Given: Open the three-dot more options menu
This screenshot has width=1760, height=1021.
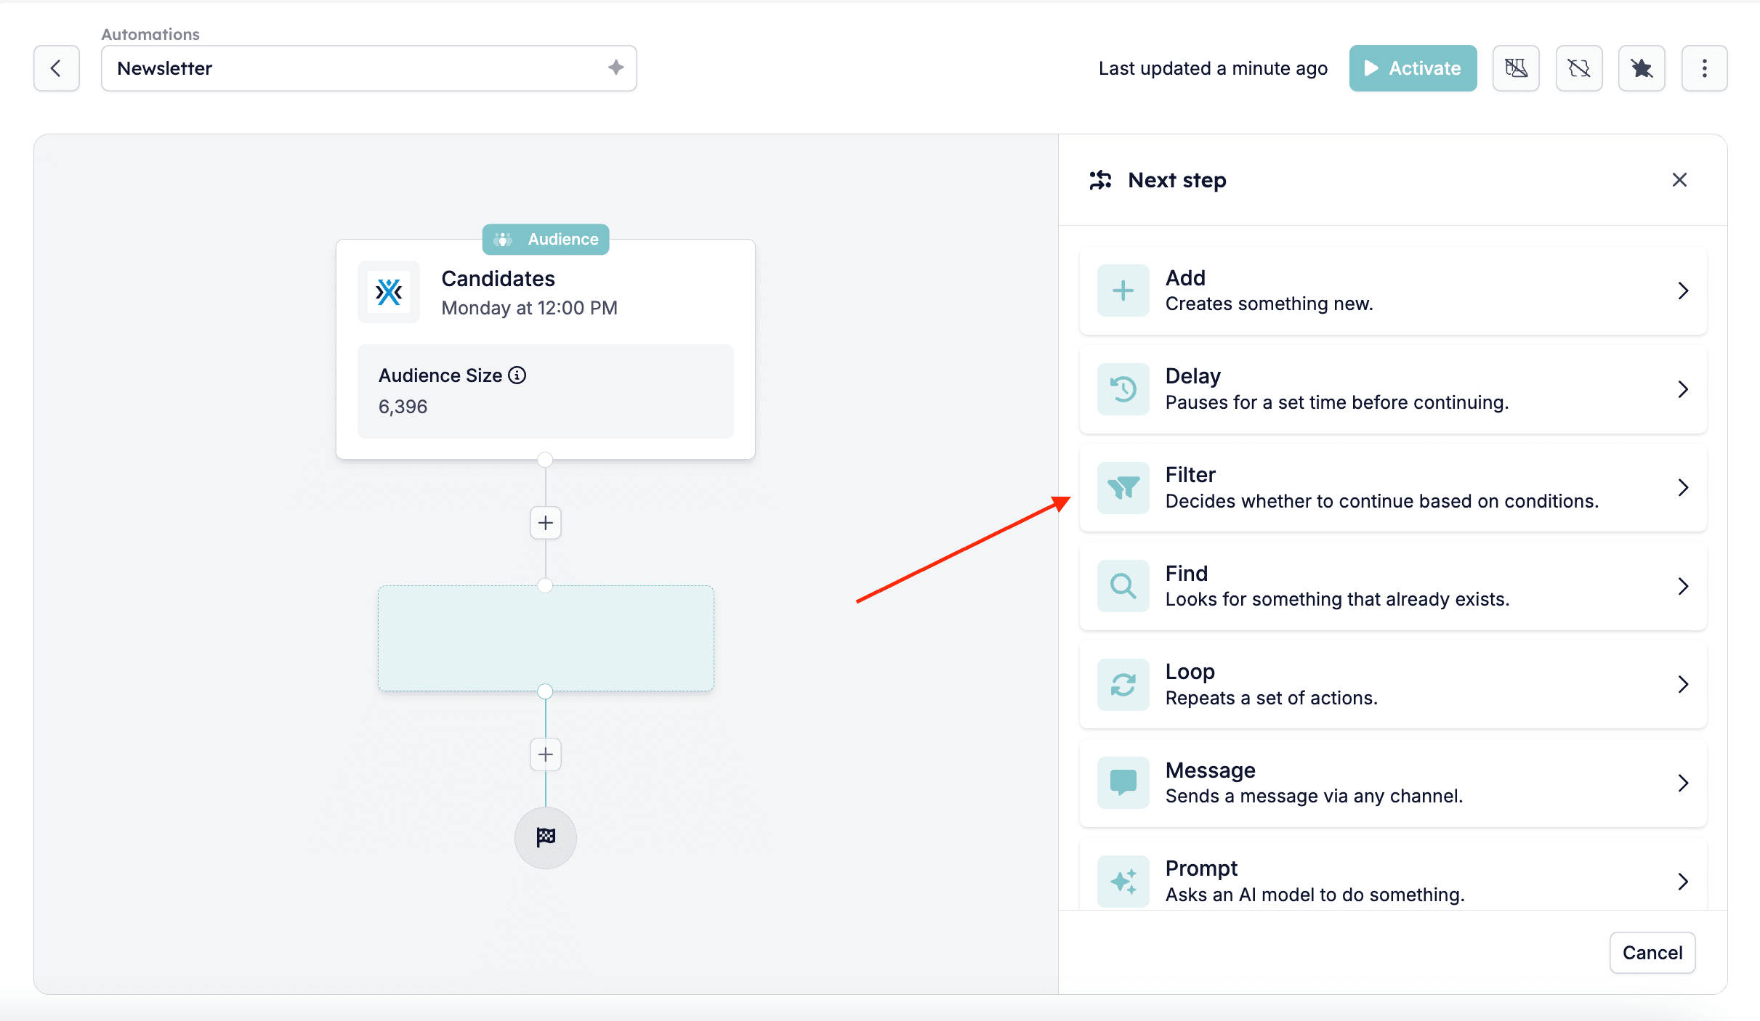Looking at the screenshot, I should click(x=1704, y=68).
